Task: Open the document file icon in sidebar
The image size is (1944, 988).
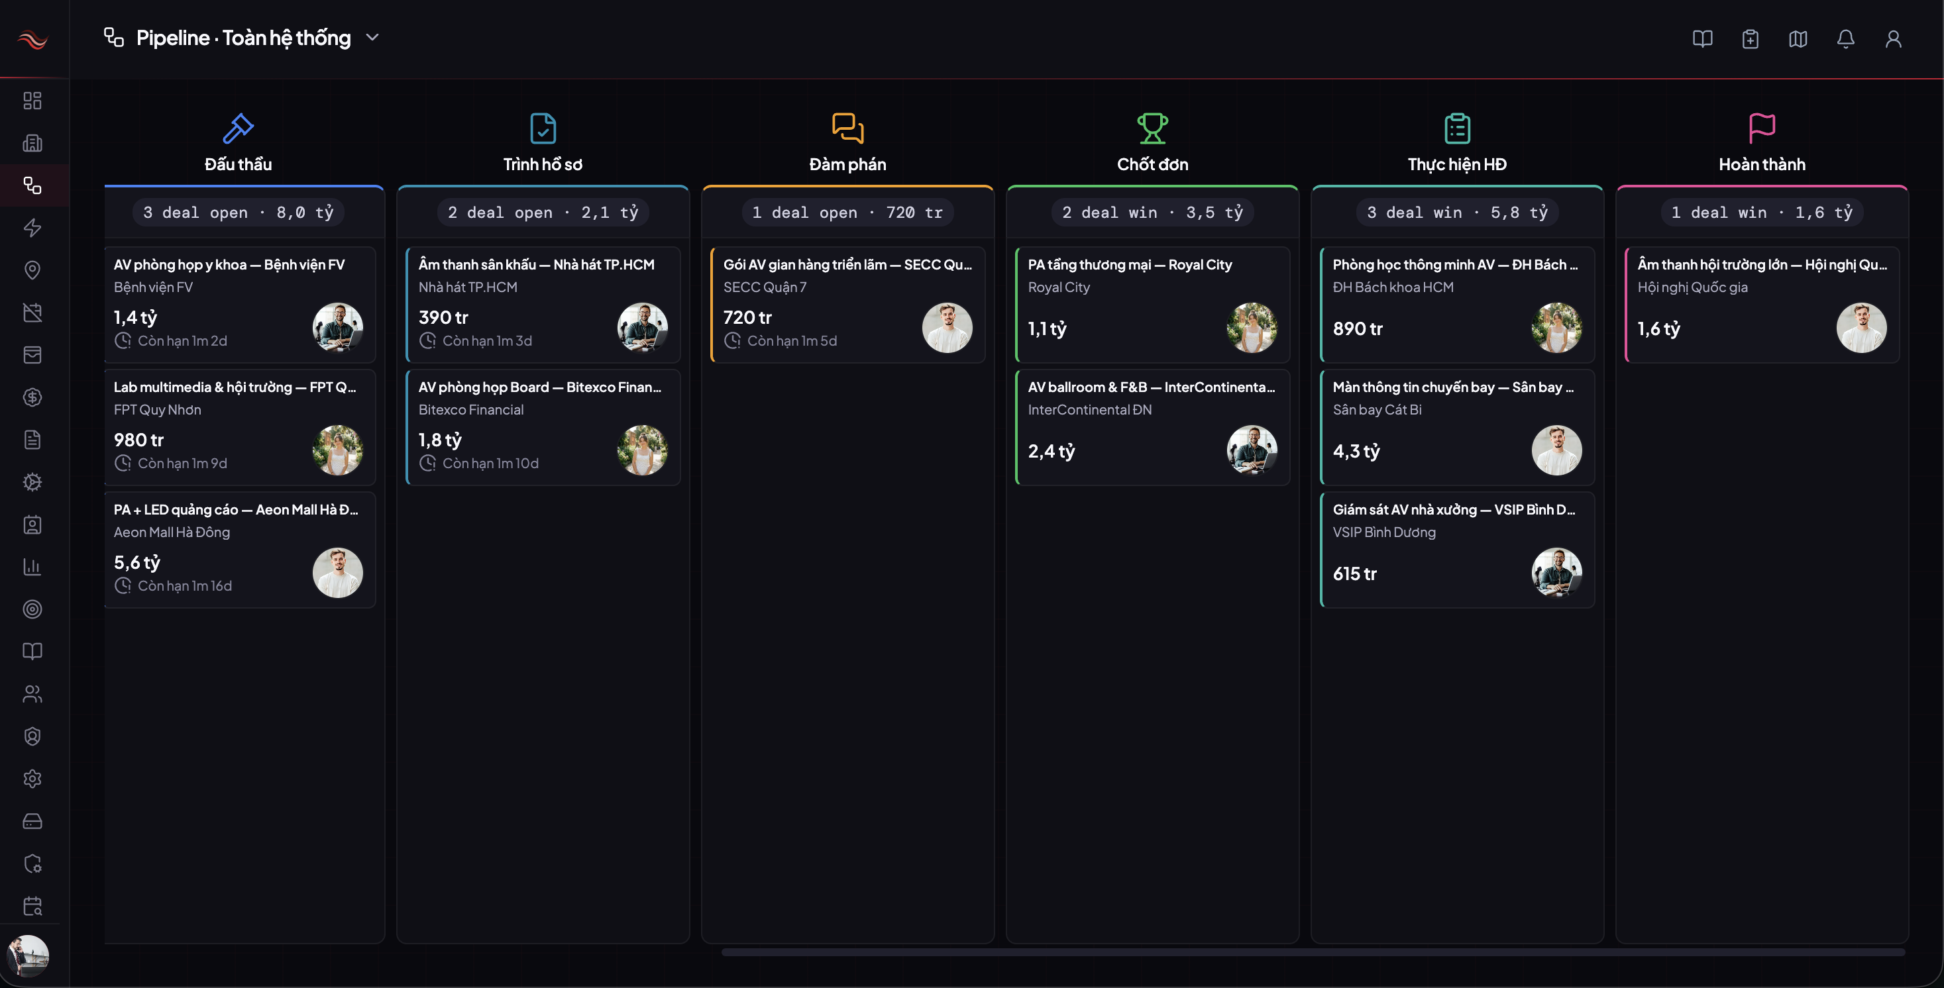Action: coord(32,440)
